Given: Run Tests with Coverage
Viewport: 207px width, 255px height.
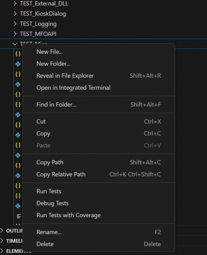Looking at the screenshot, I should click(69, 215).
